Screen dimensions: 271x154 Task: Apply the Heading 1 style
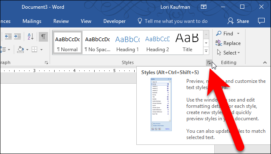click(x=128, y=42)
